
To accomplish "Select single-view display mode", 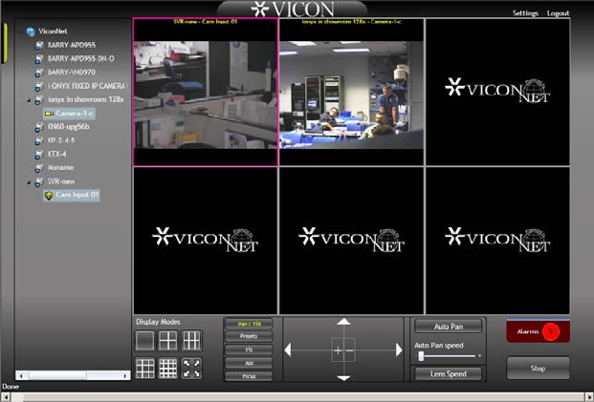I will tap(144, 341).
